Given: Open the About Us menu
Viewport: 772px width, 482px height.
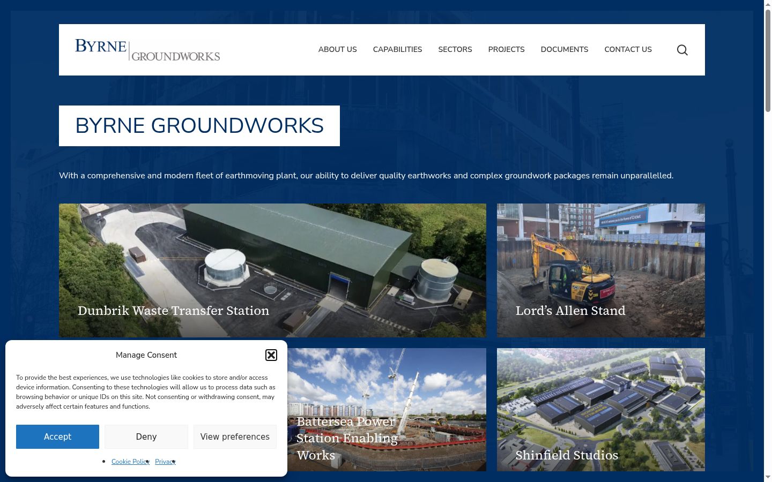Looking at the screenshot, I should click(337, 49).
